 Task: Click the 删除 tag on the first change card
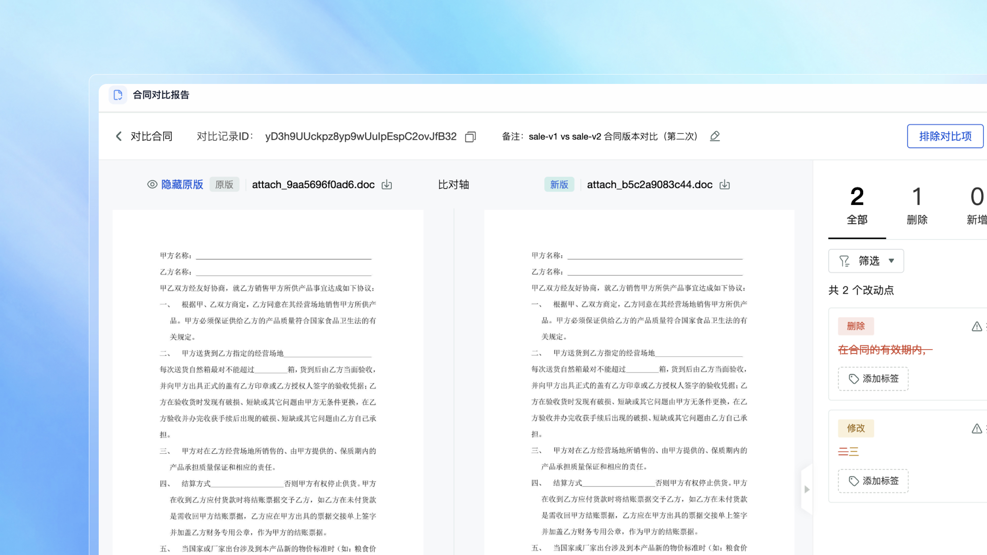pyautogui.click(x=856, y=326)
